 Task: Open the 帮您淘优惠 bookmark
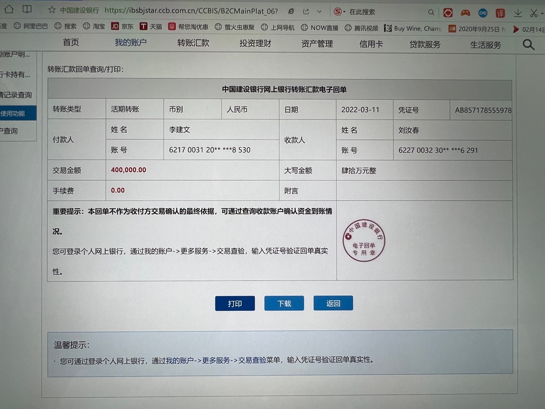coord(188,27)
